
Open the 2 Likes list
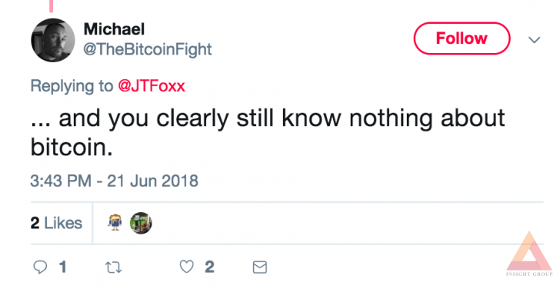56,224
